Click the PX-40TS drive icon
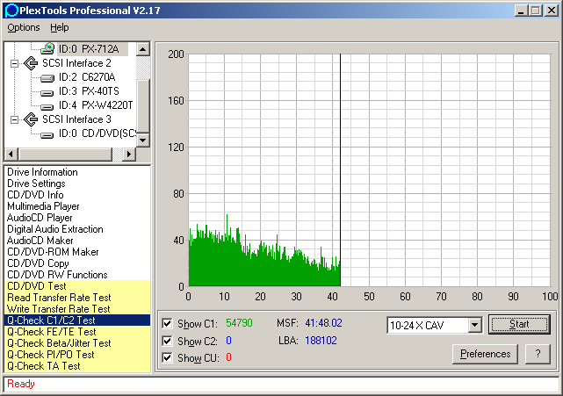Image resolution: width=563 pixels, height=396 pixels. (47, 92)
